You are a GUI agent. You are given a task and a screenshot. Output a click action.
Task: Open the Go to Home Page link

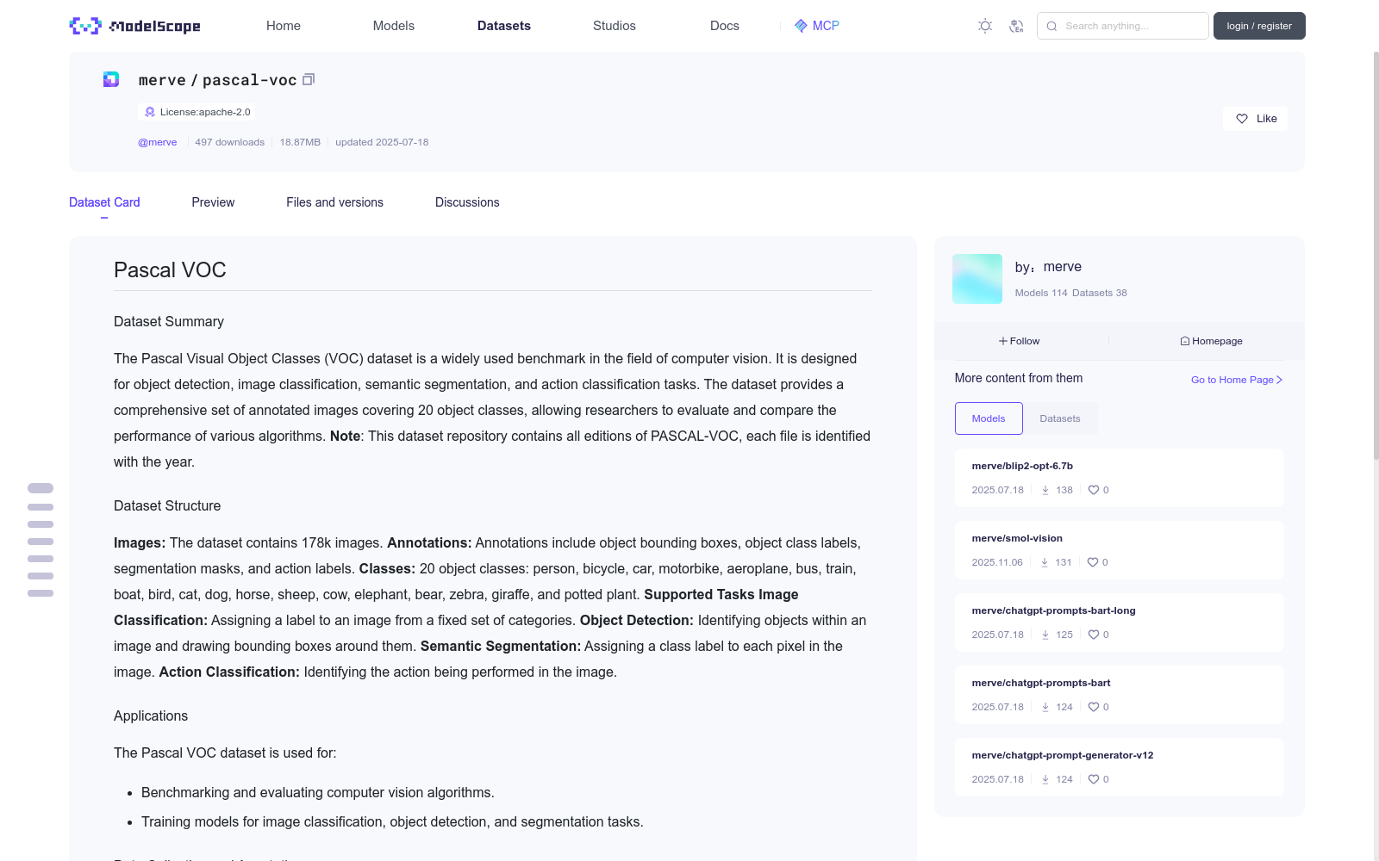click(1237, 380)
